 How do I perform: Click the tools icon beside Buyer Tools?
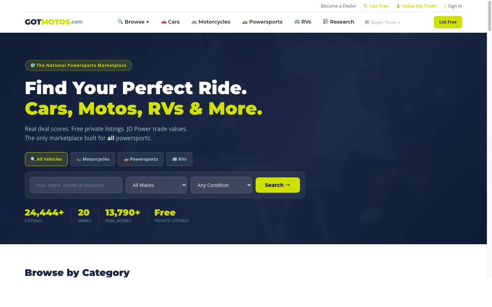click(x=367, y=22)
